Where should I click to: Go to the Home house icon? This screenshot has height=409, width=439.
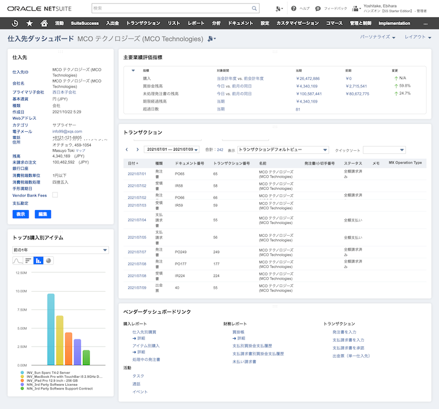click(44, 23)
